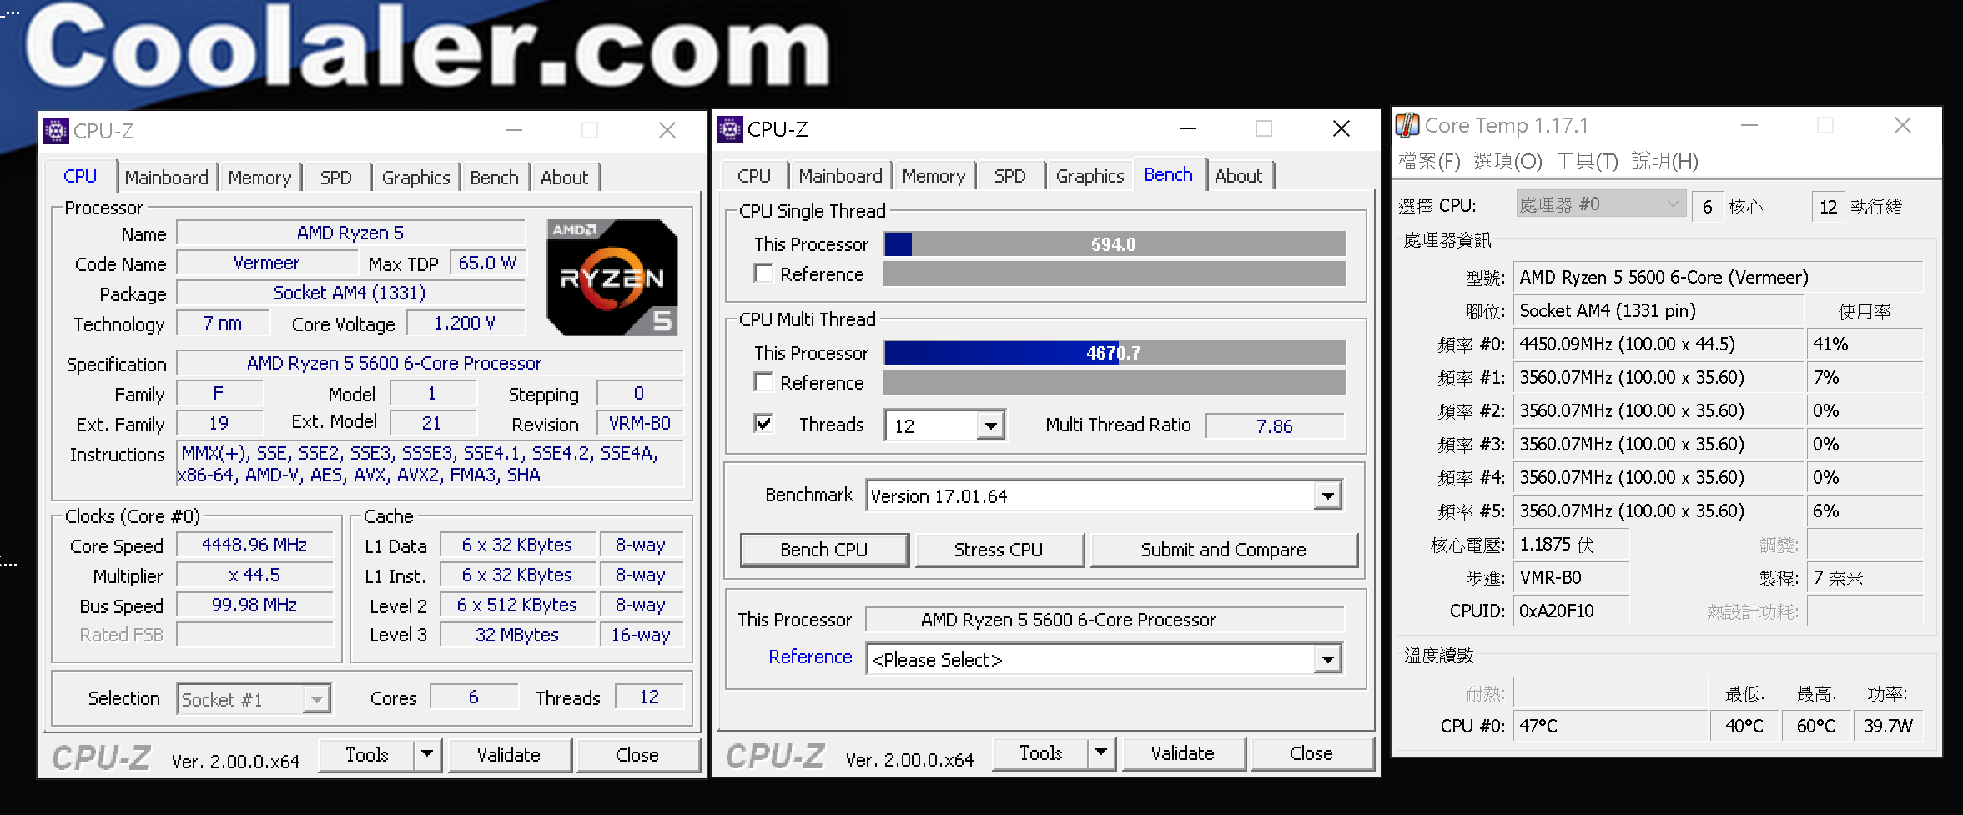
Task: Click the CPU-Z app icon in left window title bar
Action: tap(56, 131)
